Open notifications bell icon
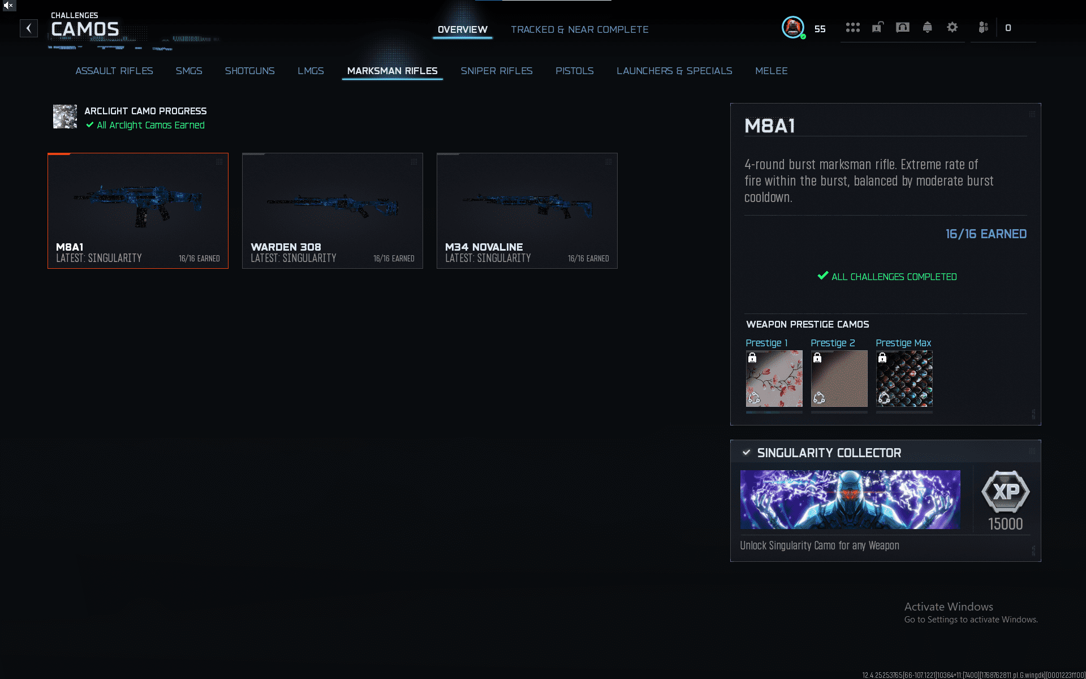 (928, 27)
